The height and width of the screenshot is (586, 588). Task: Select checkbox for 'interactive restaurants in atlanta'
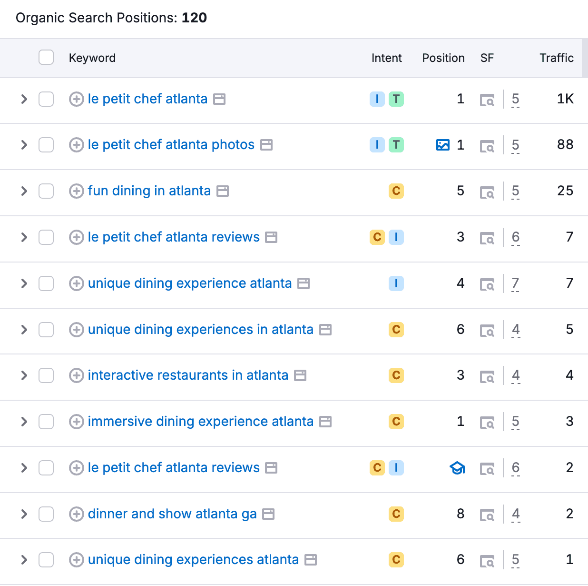46,375
